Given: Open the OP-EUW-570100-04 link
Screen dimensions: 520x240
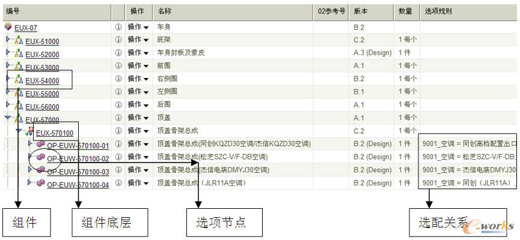Looking at the screenshot, I should tap(78, 185).
